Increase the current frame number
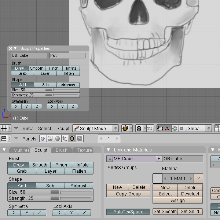Image resolution: width=220 pixels, height=220 pixels. click(x=117, y=139)
